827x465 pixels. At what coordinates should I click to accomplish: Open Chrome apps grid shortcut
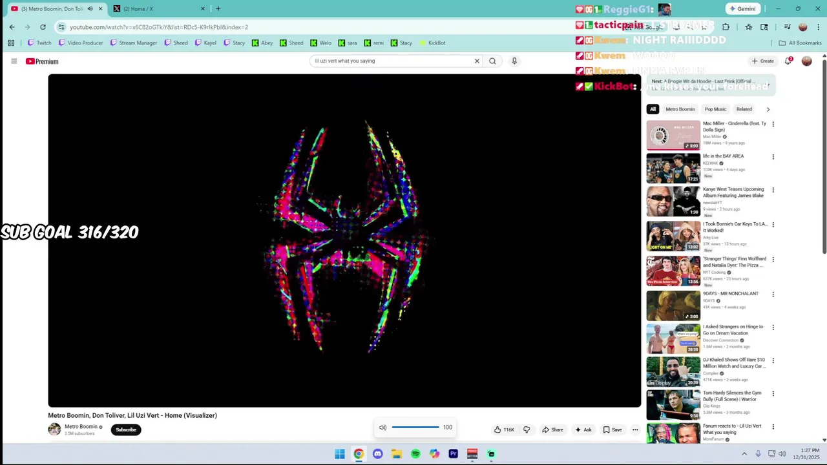point(11,43)
